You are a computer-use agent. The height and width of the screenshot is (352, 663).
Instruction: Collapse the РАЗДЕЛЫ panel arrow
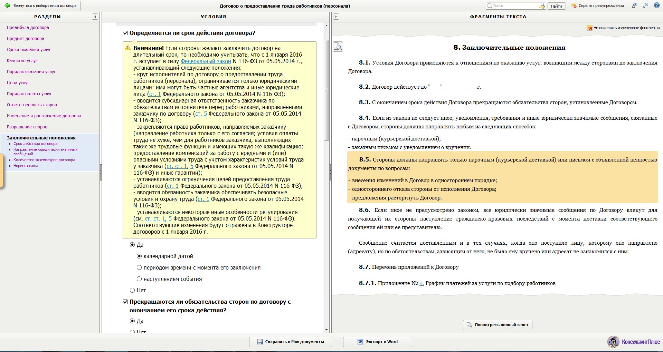coord(95,17)
